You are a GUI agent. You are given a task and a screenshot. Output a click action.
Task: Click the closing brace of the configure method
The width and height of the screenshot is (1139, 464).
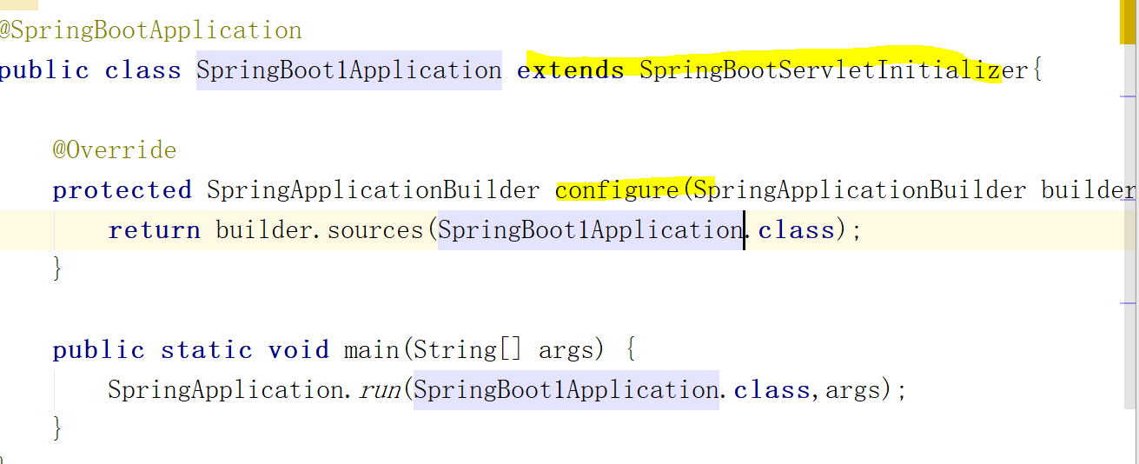click(58, 269)
